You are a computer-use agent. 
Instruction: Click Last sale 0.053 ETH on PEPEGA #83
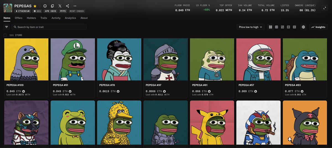[295, 95]
